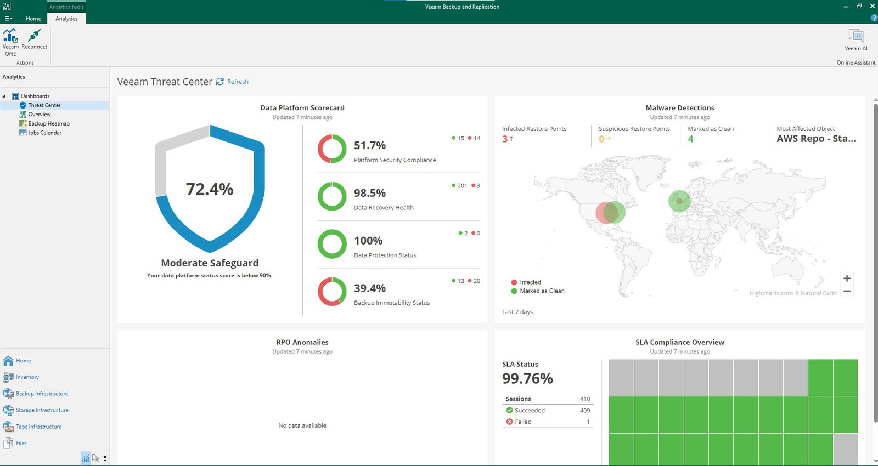Click the Dashboards tree icon
Screen dimensions: 878x466
[15, 96]
